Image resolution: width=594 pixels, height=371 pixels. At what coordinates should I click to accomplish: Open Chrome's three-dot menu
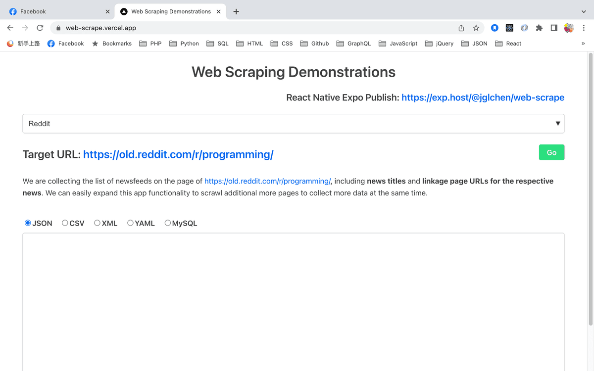click(584, 28)
